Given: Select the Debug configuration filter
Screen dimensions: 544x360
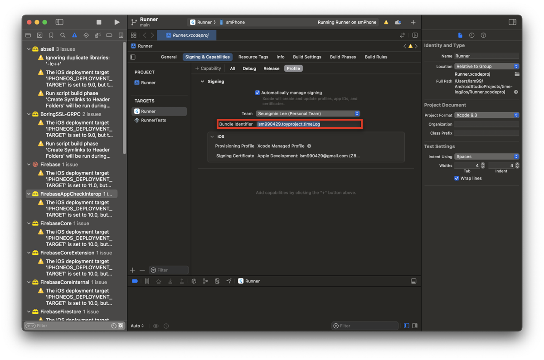Looking at the screenshot, I should coord(249,68).
